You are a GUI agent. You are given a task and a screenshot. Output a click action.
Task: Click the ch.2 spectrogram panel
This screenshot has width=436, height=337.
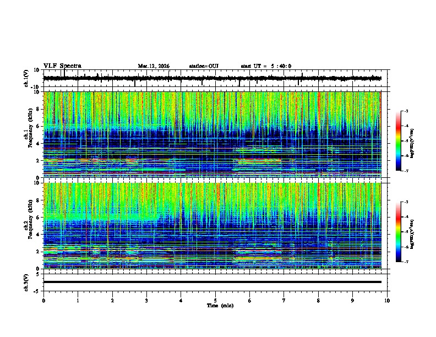tap(212, 226)
